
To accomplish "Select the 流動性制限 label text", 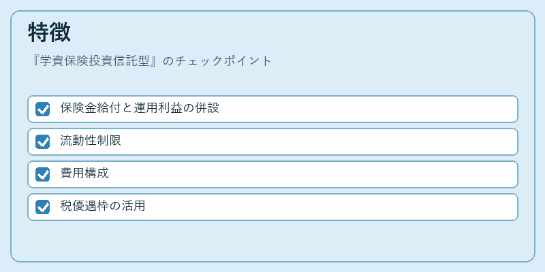I will click(x=91, y=141).
